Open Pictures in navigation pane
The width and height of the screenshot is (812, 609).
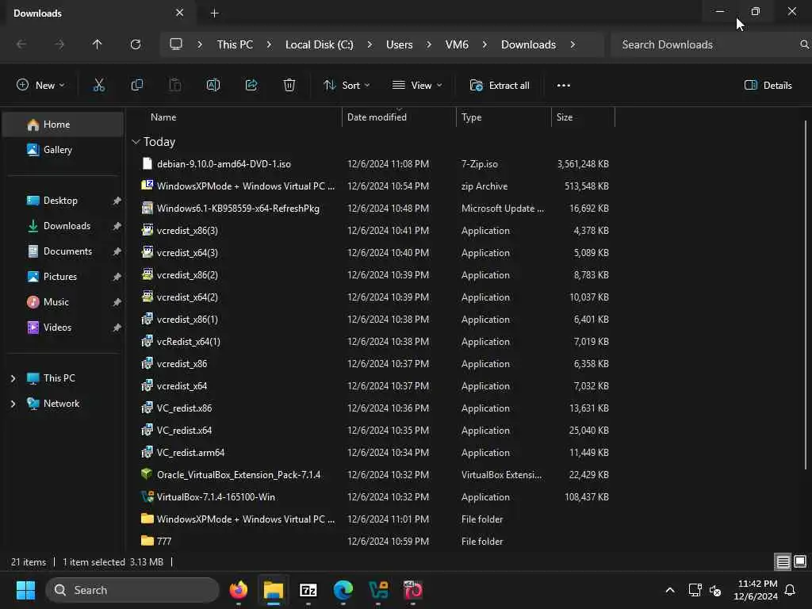tap(63, 277)
